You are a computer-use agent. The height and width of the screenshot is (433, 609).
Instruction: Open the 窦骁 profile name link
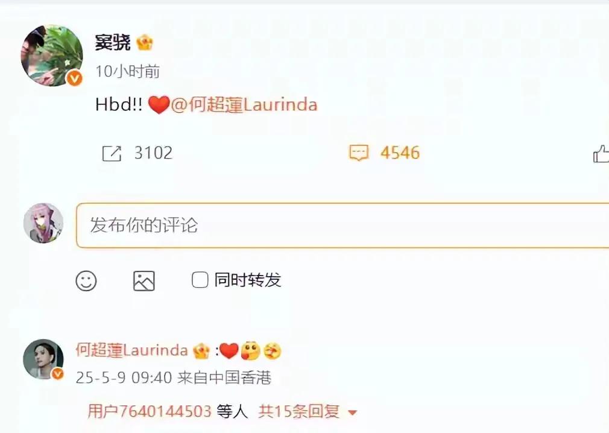point(113,42)
